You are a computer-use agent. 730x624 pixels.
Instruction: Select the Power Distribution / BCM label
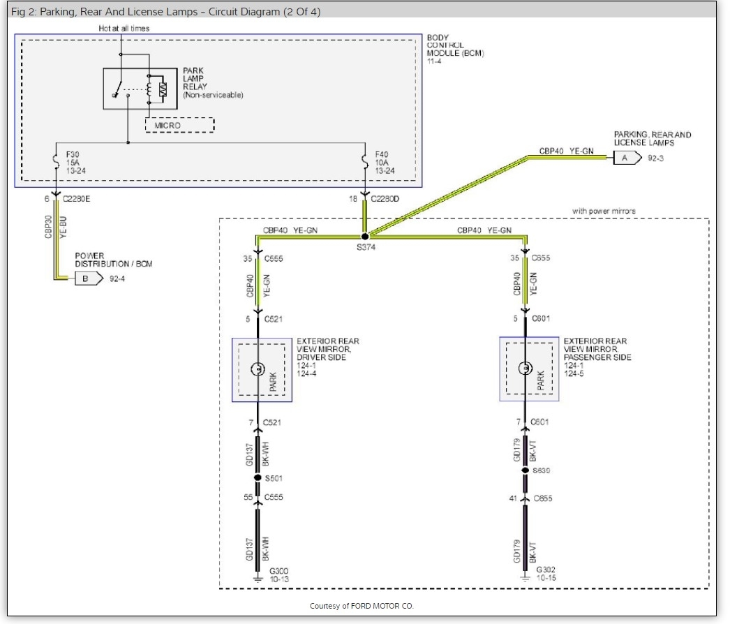point(114,260)
